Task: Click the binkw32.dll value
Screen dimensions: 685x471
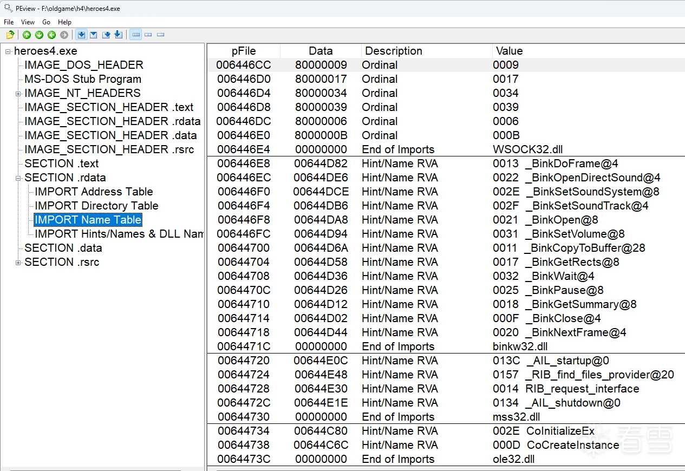Action: click(520, 346)
